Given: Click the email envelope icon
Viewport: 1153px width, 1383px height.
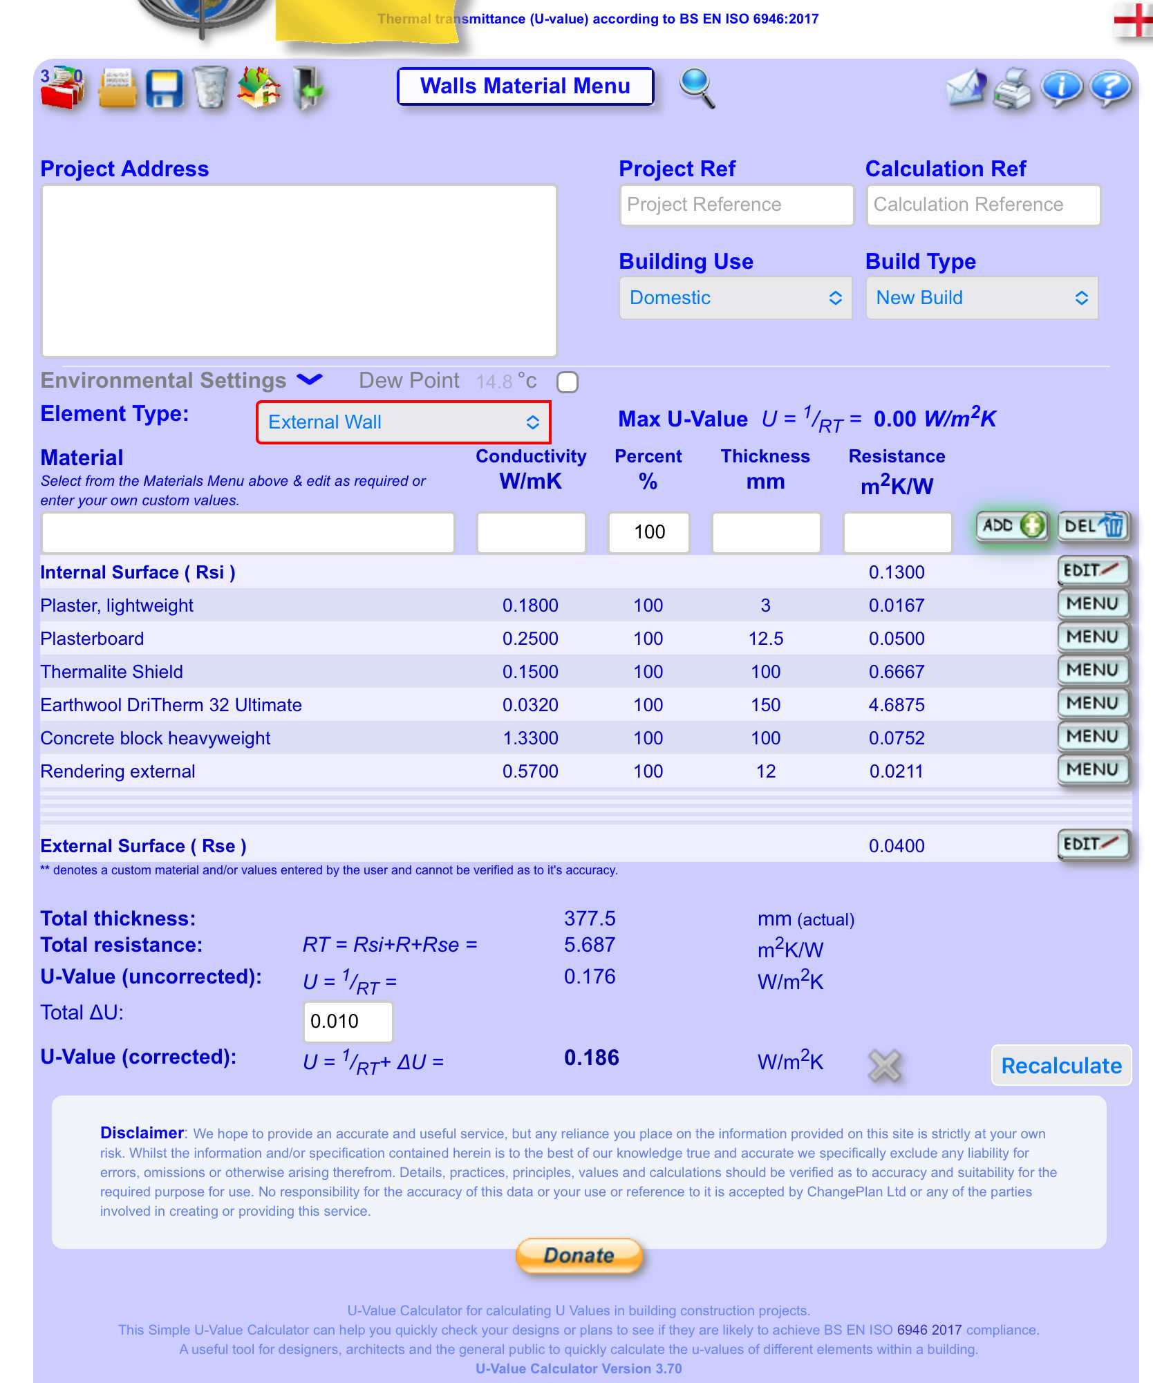Looking at the screenshot, I should [x=966, y=88].
